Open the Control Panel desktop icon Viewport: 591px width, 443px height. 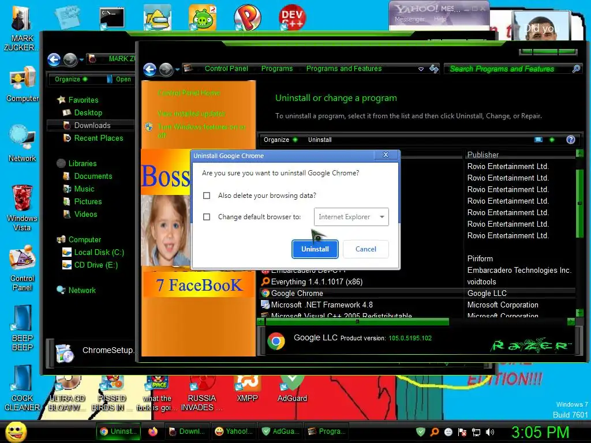click(22, 268)
